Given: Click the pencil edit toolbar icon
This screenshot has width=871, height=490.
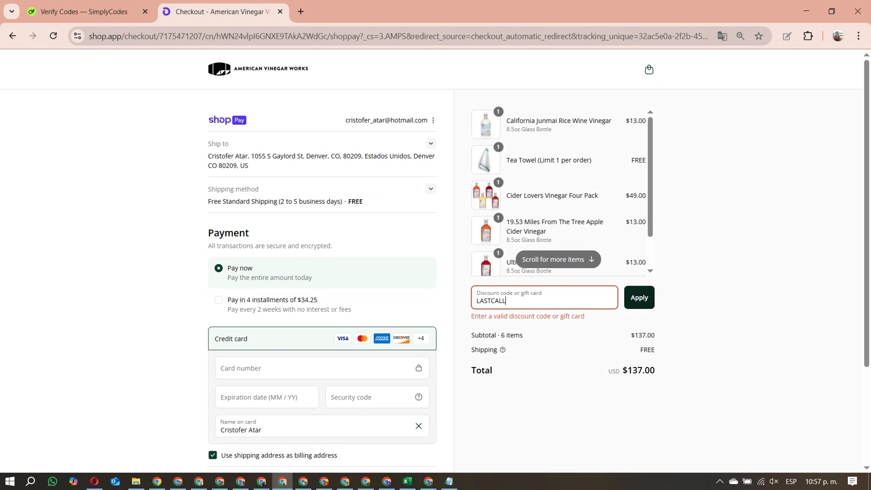Looking at the screenshot, I should coord(787,36).
